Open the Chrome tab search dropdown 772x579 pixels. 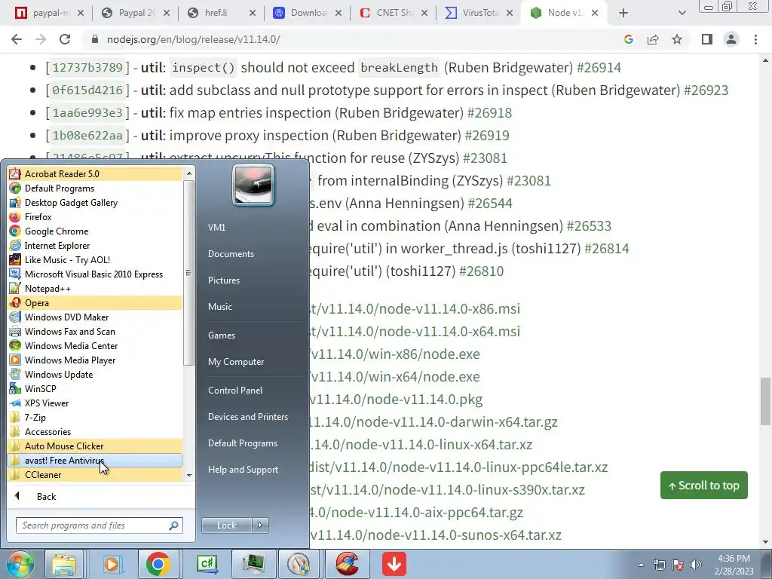click(x=682, y=14)
